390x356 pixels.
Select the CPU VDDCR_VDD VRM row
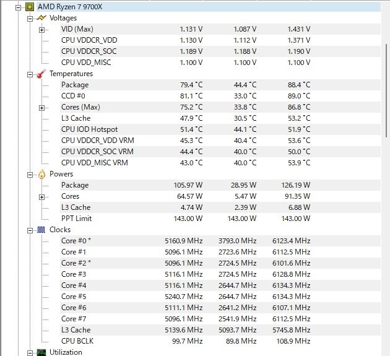click(220, 141)
